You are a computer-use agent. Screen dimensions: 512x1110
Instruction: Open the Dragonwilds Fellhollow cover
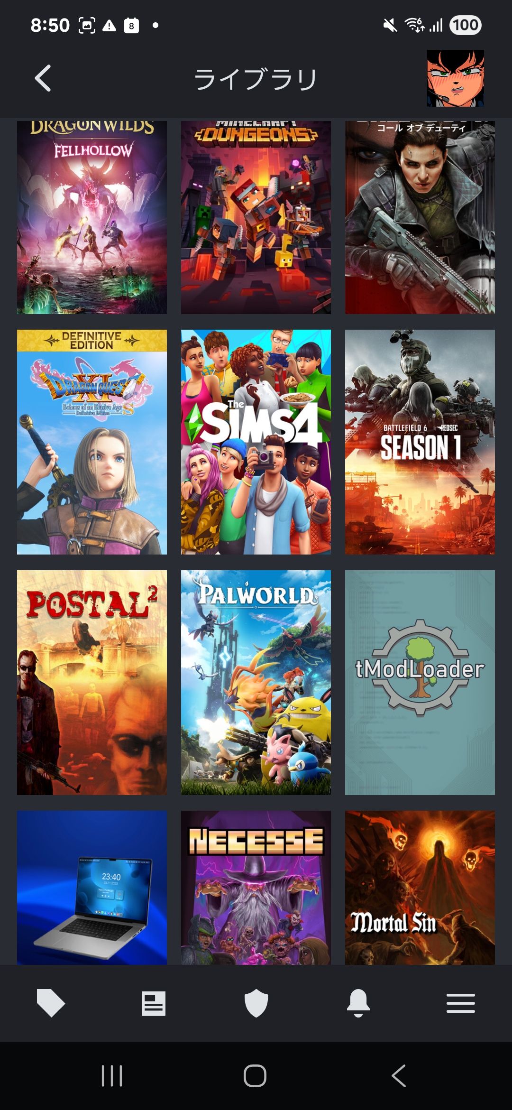pos(92,217)
